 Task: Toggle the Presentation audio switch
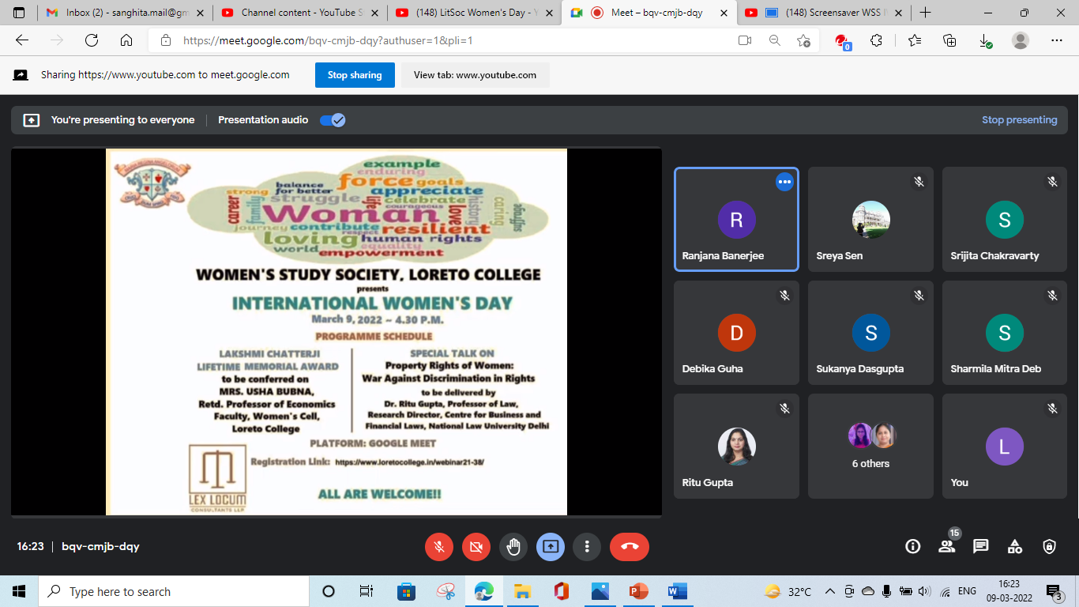pos(333,120)
